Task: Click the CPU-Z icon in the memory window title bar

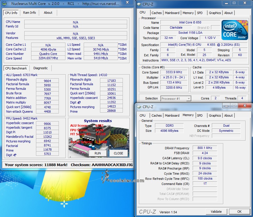Action: [139, 107]
